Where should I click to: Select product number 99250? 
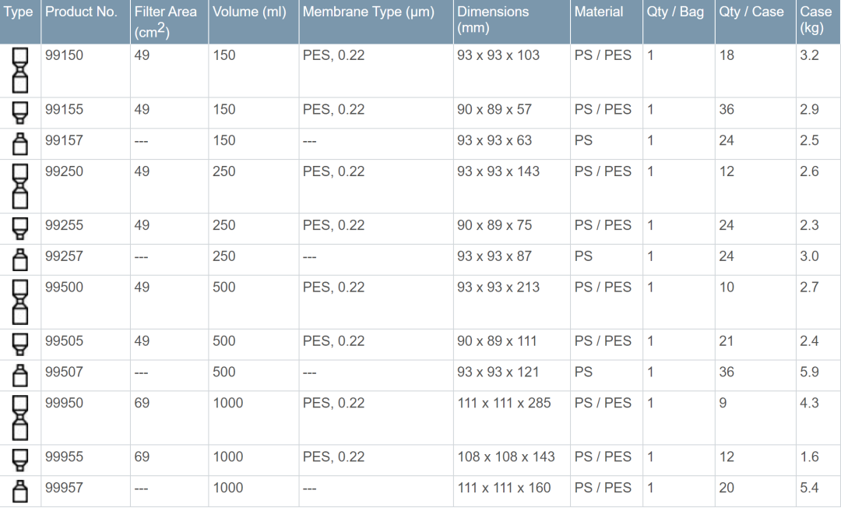[x=64, y=171]
